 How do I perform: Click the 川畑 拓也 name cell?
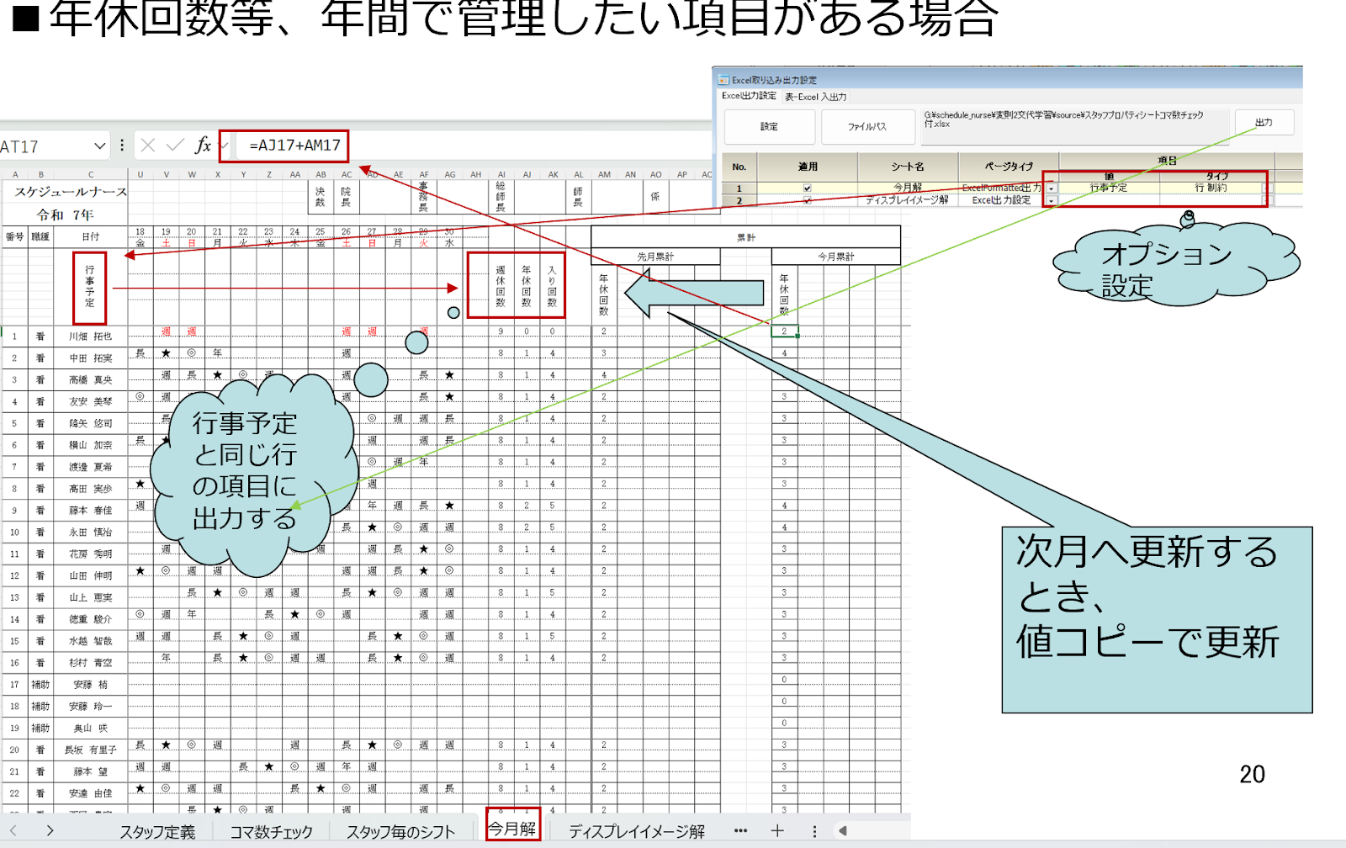pos(91,336)
